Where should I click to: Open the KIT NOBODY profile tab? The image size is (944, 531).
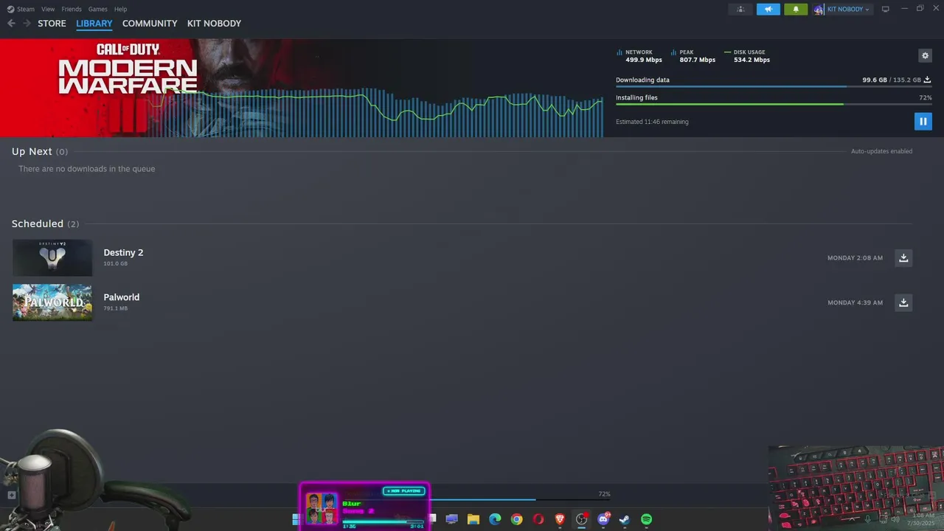[214, 24]
